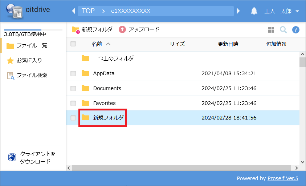Open お気に入り in the sidebar

tap(29, 60)
